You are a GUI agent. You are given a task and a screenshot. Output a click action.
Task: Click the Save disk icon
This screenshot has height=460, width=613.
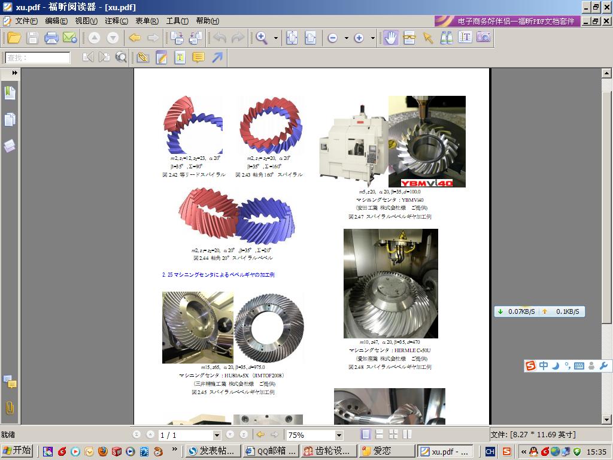point(32,38)
